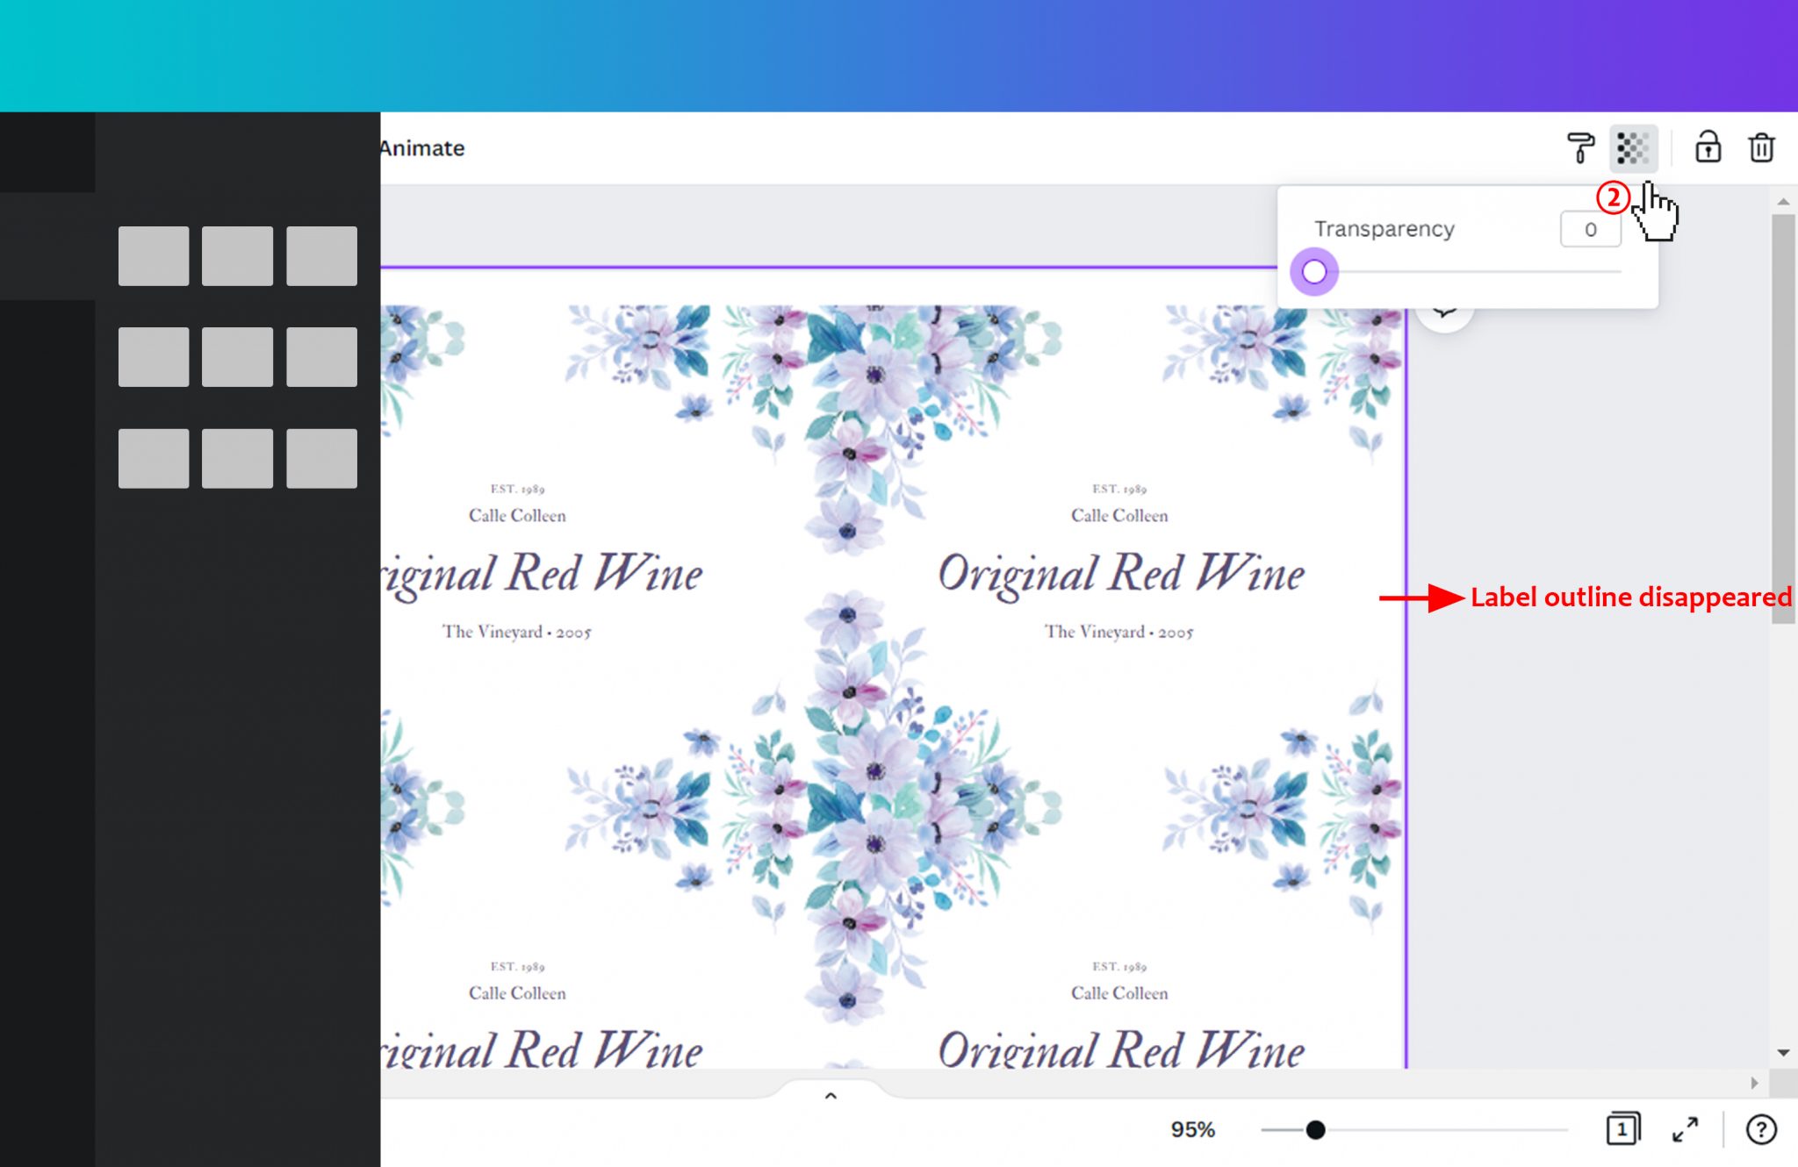The image size is (1798, 1167).
Task: Open the Transparency checkerboard tool
Action: coord(1633,147)
